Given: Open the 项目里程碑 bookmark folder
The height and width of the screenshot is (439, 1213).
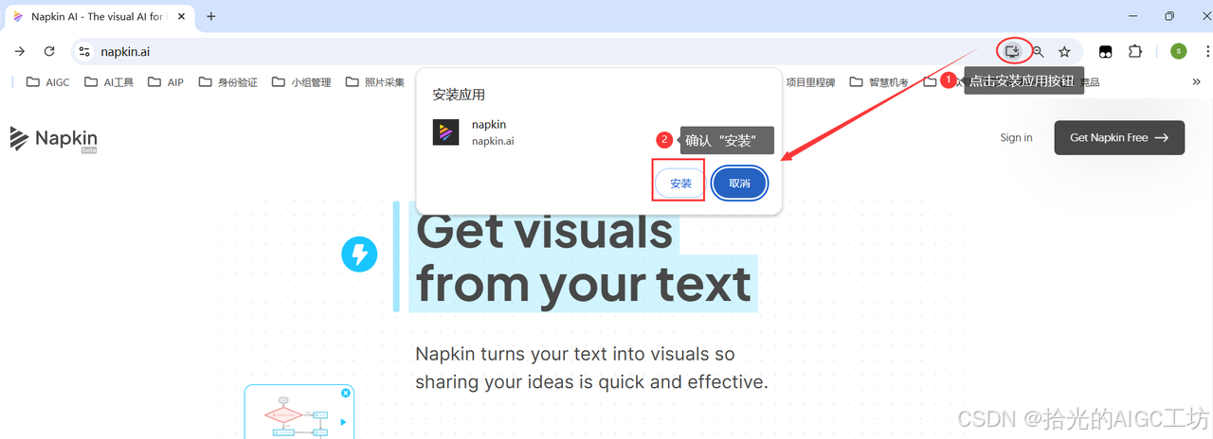Looking at the screenshot, I should click(810, 82).
